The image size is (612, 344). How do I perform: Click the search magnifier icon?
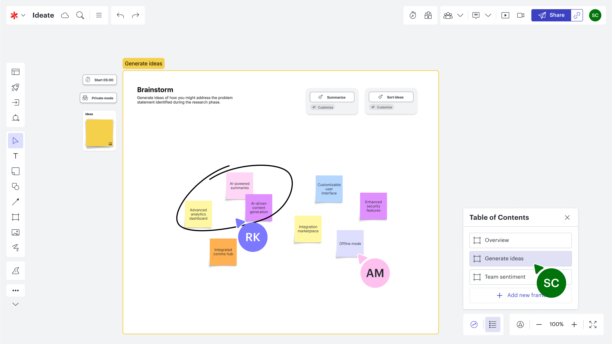[80, 15]
